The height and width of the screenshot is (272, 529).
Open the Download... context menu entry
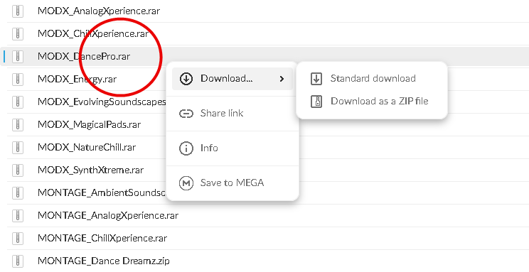pyautogui.click(x=233, y=79)
